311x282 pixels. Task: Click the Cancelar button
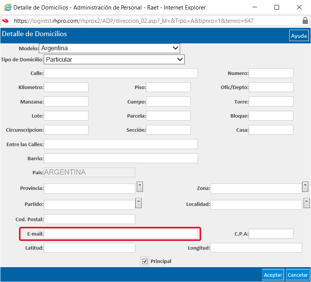click(x=298, y=275)
